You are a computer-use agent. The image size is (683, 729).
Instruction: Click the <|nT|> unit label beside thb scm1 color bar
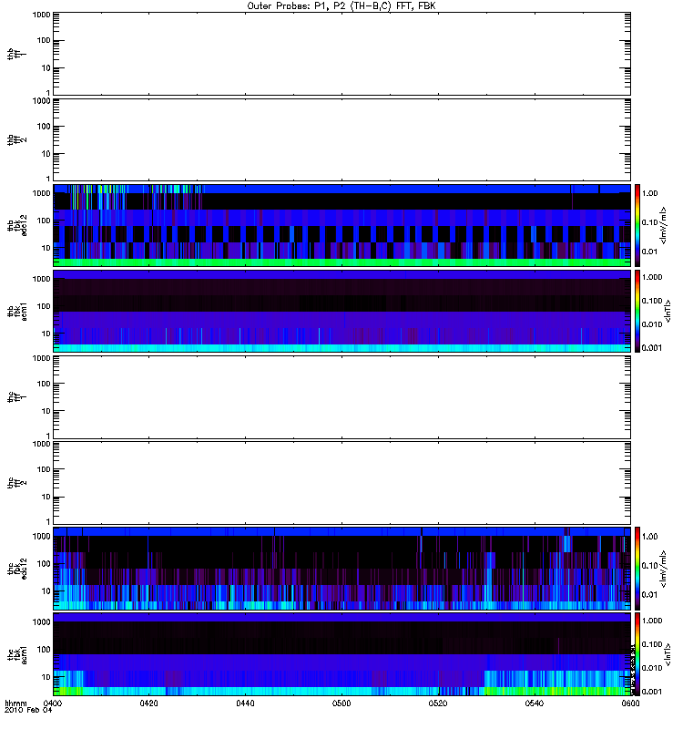[x=668, y=311]
